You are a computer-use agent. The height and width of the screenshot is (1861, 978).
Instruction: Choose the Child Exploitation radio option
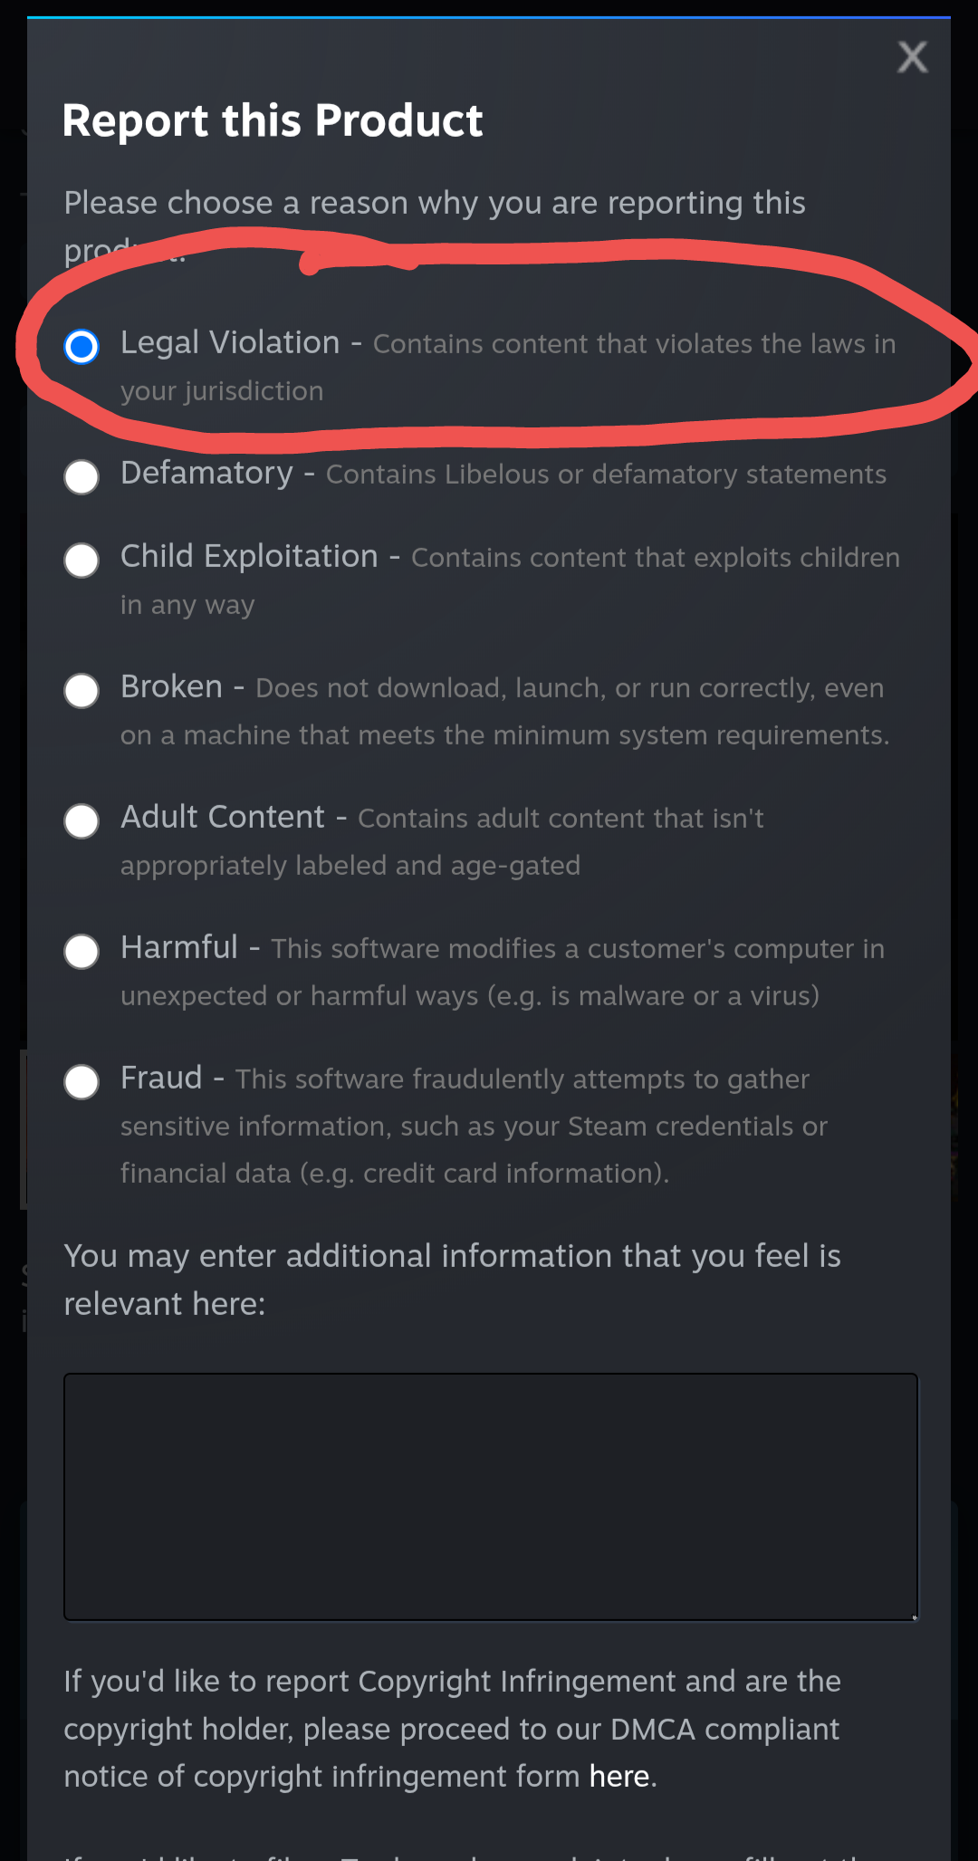[81, 560]
